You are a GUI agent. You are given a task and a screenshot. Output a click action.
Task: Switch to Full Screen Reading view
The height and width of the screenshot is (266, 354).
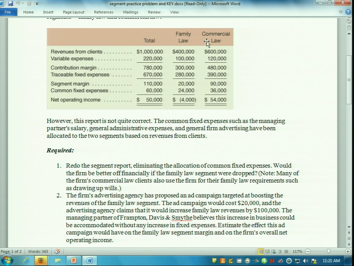click(267, 251)
